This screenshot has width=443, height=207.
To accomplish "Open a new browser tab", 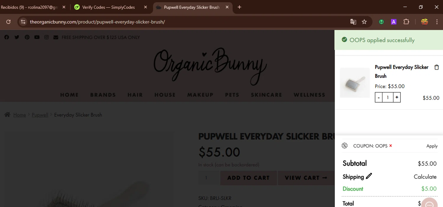I will [x=240, y=7].
